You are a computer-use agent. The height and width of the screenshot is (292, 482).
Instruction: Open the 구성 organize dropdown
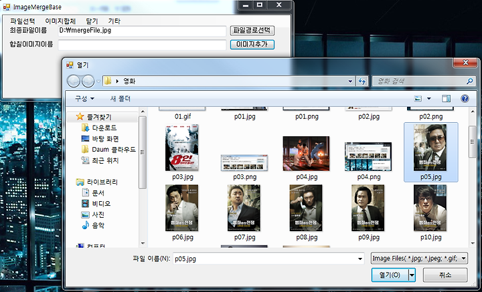(84, 99)
